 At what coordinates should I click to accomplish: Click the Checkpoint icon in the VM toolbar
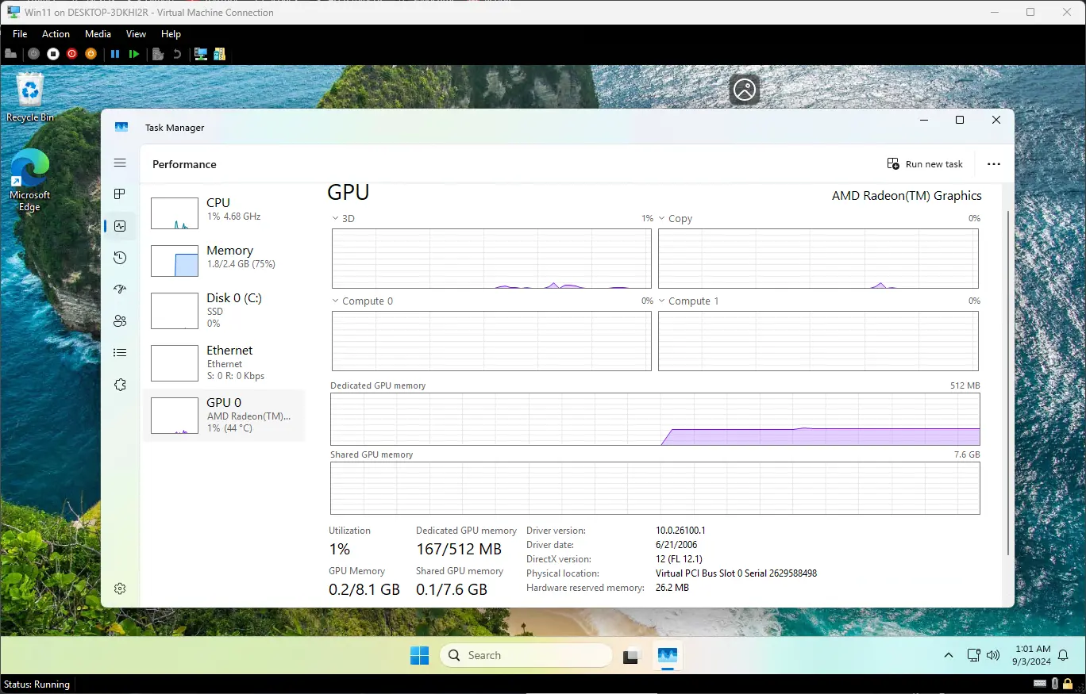pyautogui.click(x=158, y=54)
